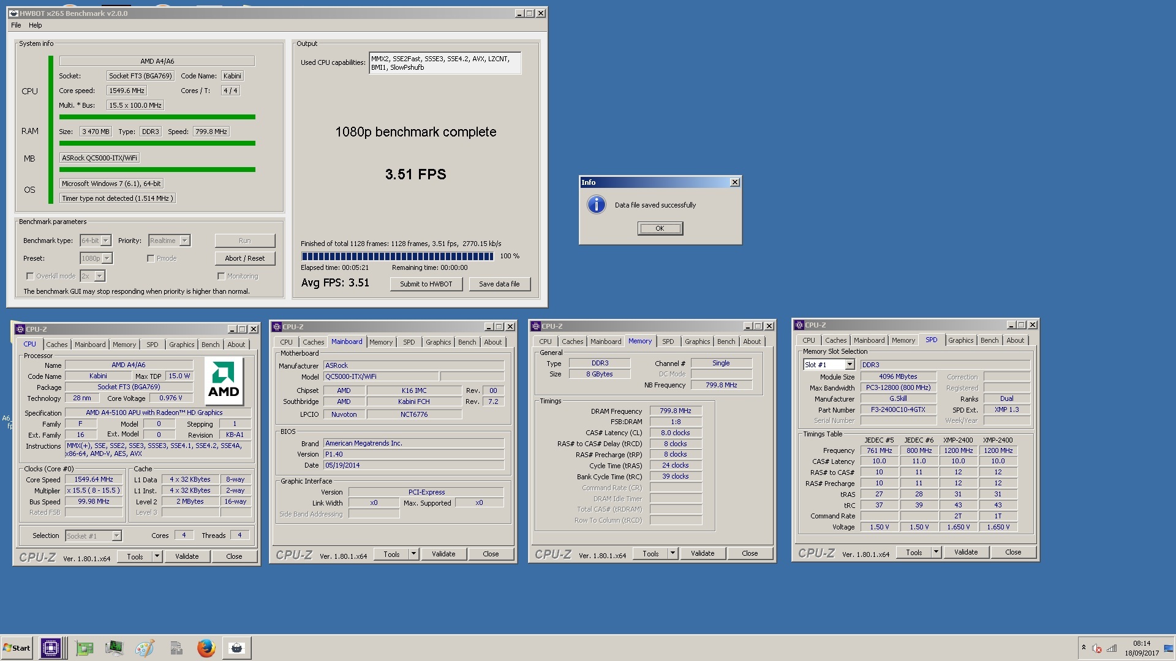Open the Windows Start menu
The width and height of the screenshot is (1176, 661).
pos(17,648)
